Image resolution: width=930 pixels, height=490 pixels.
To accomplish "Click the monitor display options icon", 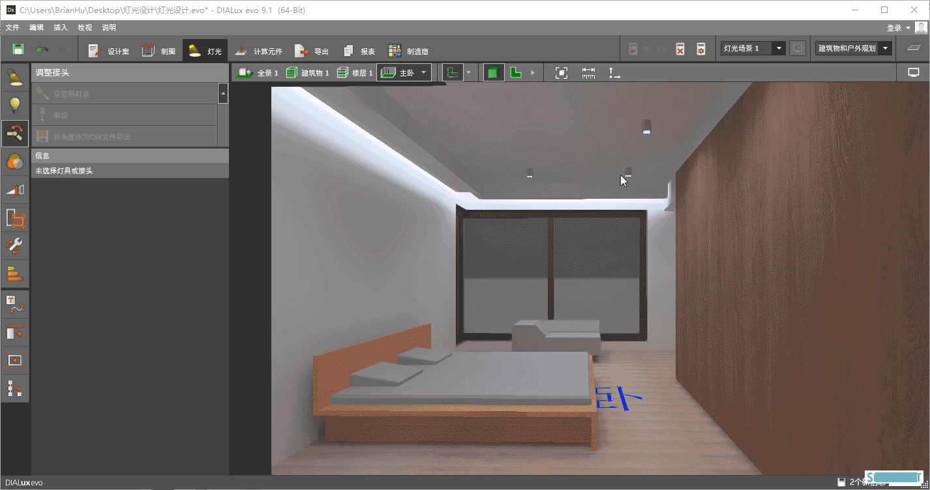I will (x=914, y=73).
